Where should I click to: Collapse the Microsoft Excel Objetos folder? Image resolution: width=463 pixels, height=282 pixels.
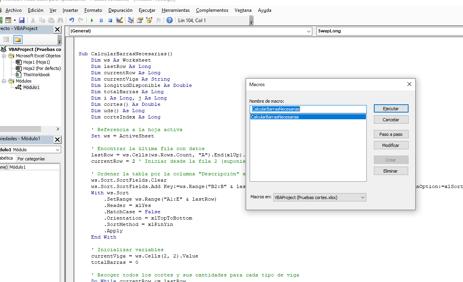[4, 56]
